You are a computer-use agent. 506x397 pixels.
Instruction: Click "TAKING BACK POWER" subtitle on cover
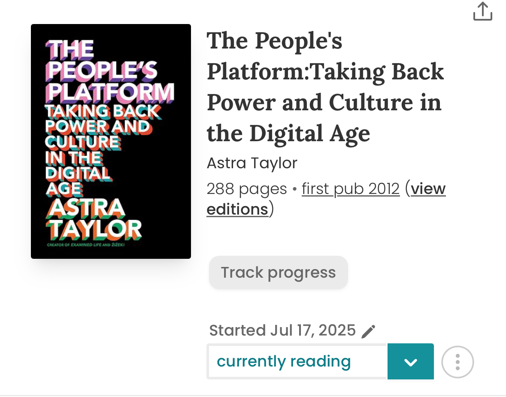[102, 118]
